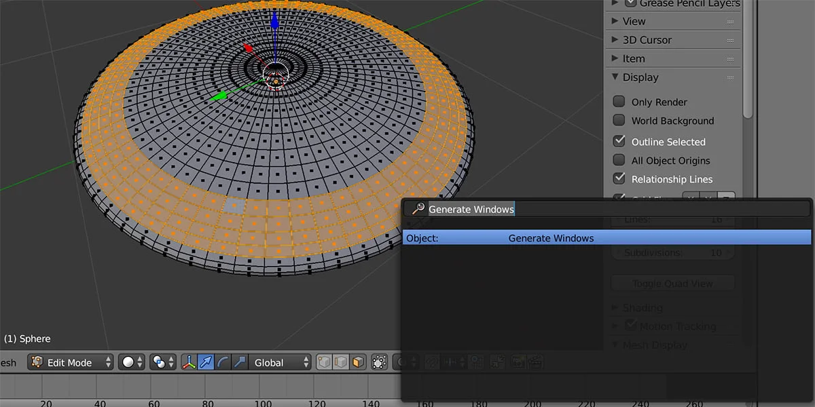815x407 pixels.
Task: Open the Edit Mode selector
Action: coord(70,362)
